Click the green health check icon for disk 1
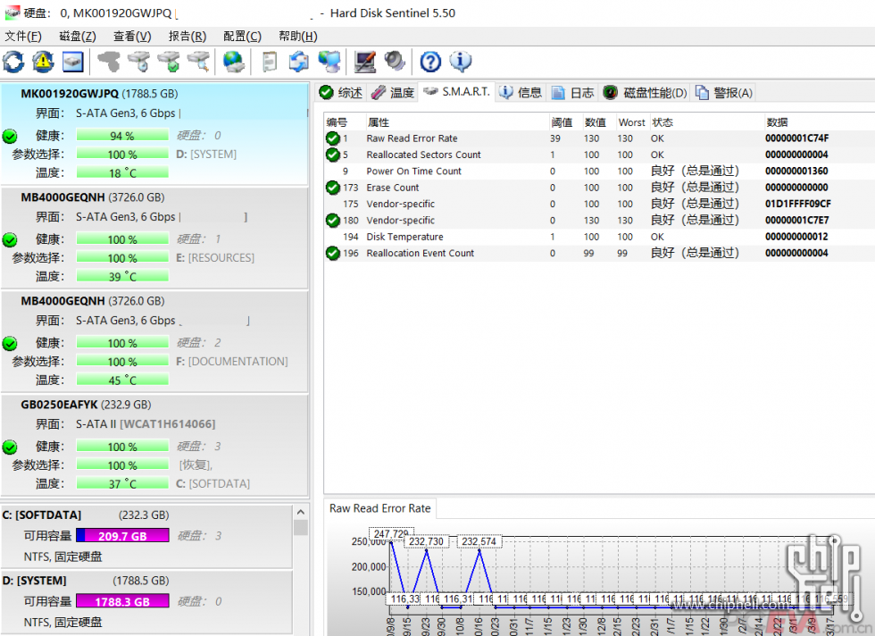This screenshot has height=636, width=875. tap(10, 239)
